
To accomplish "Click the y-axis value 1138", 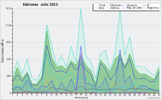I will (8, 25).
